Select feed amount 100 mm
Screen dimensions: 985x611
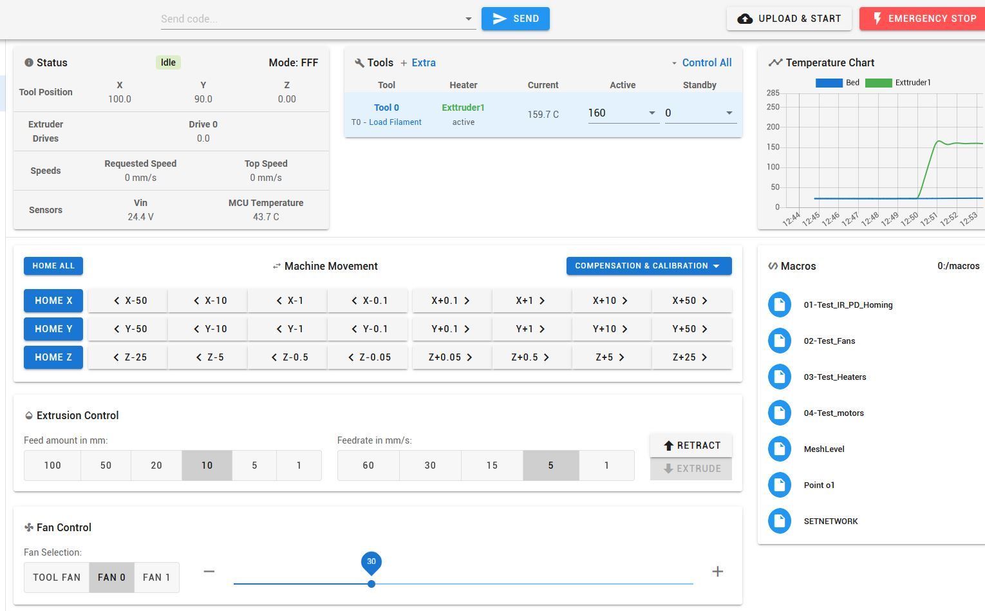pos(52,465)
